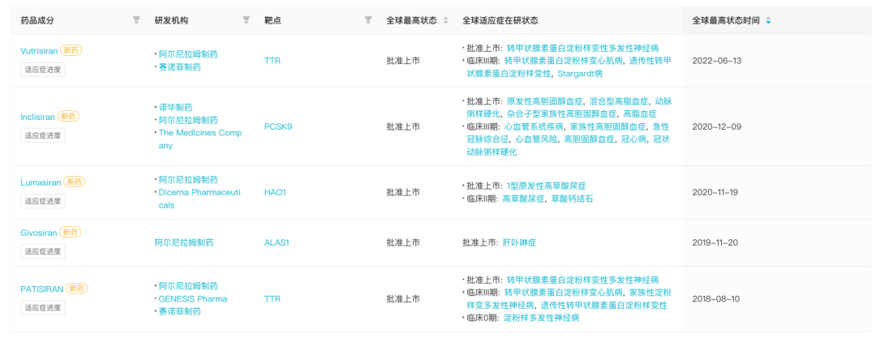Open filter for 研发机构 column

coord(246,20)
